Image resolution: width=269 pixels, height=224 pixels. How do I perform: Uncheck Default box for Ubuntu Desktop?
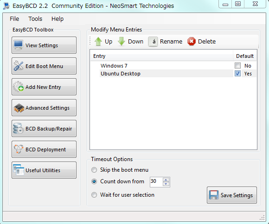(237, 74)
